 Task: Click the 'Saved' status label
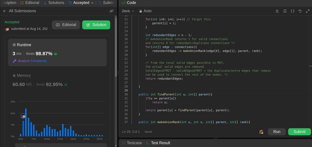148,132
